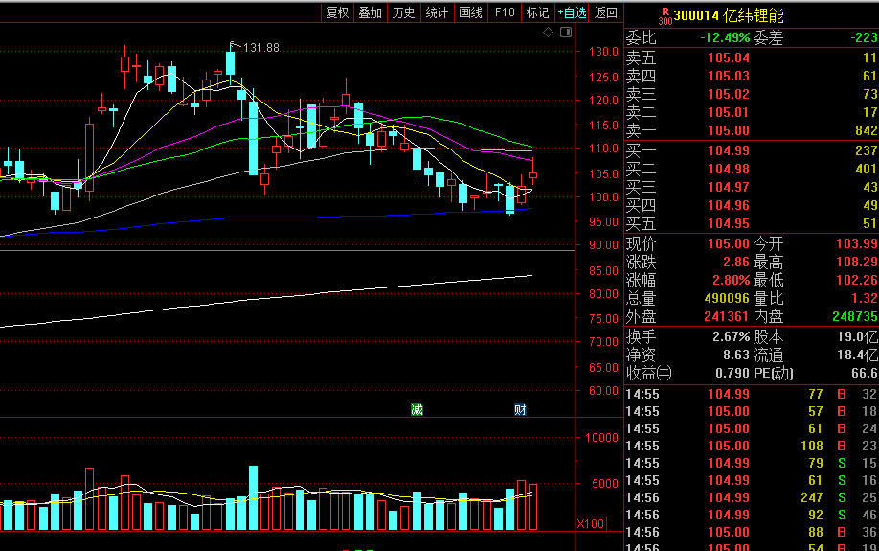The height and width of the screenshot is (551, 879).
Task: Click the 财 marker on the chart
Action: tap(520, 410)
